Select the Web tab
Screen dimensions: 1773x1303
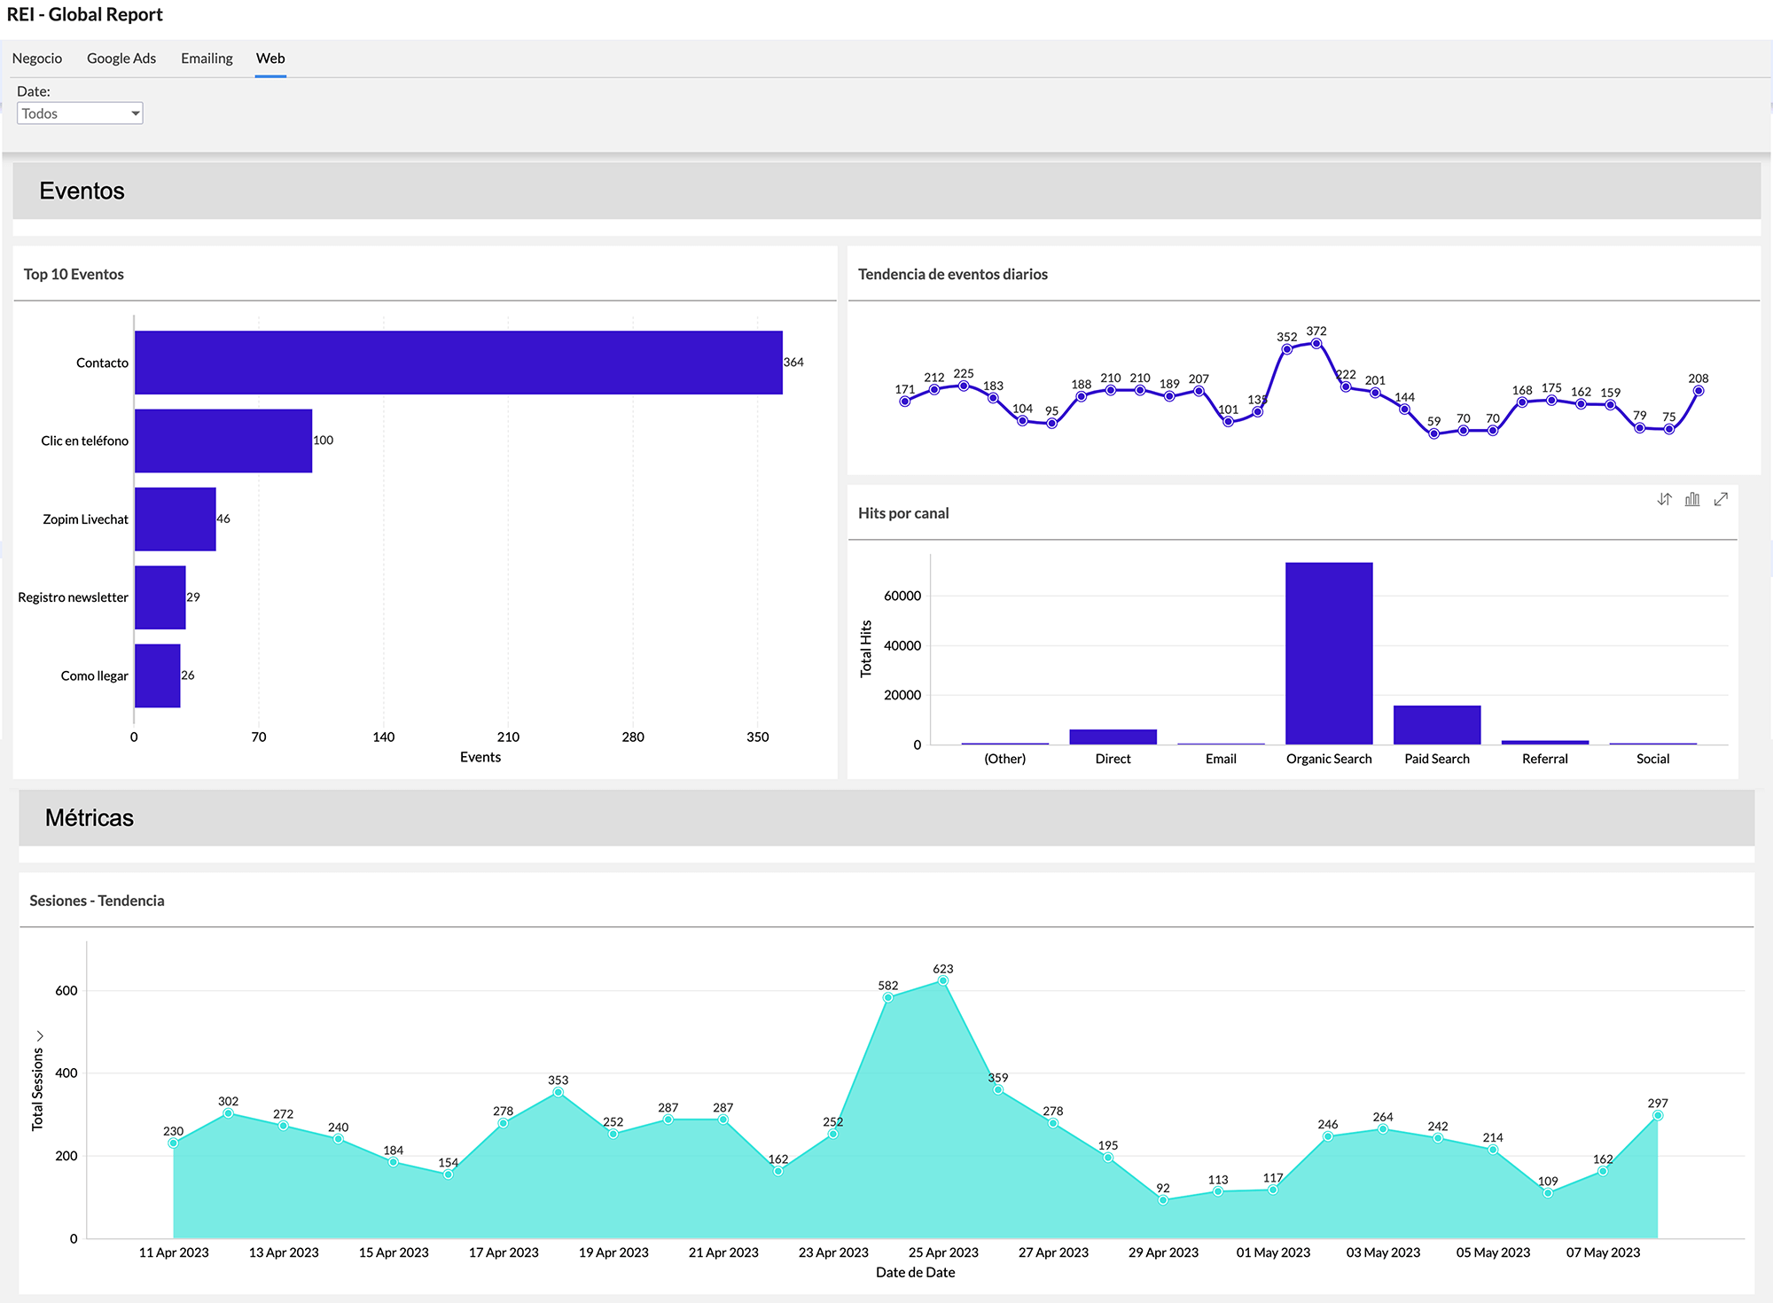[270, 58]
